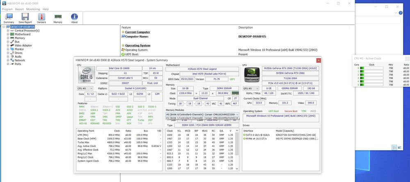Click the Turbo Max operating point row

120,142
